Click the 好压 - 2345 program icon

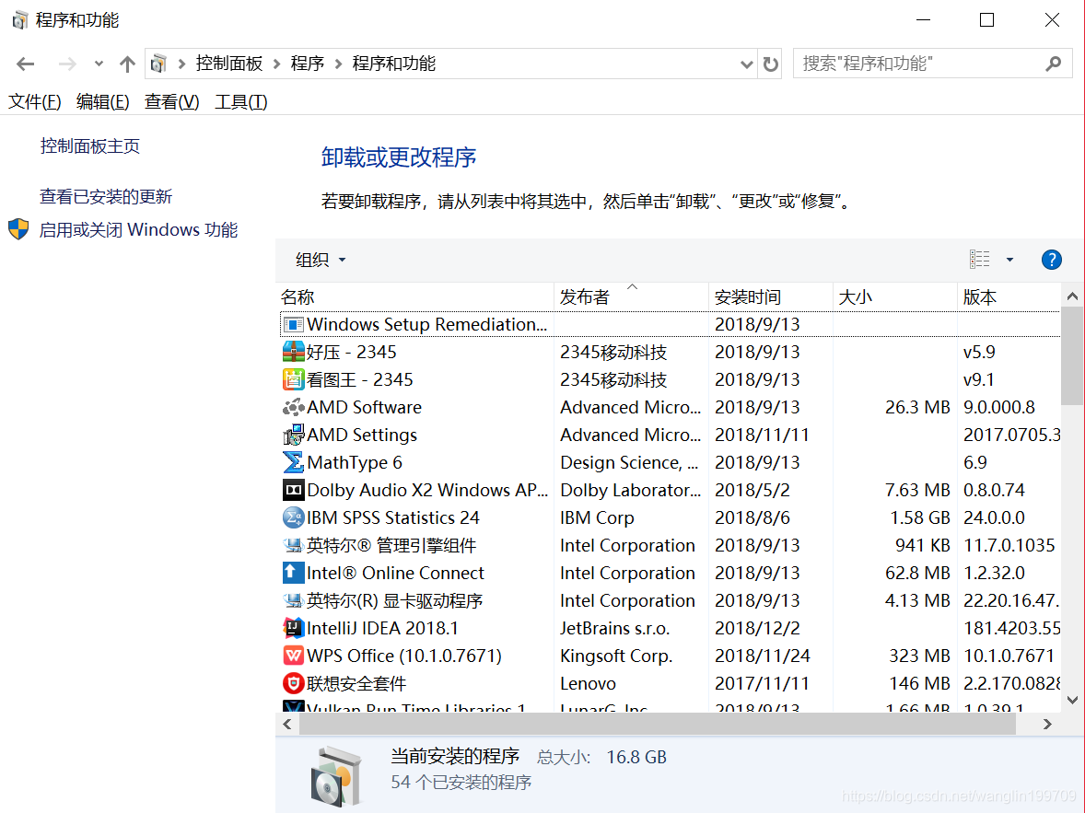click(294, 353)
